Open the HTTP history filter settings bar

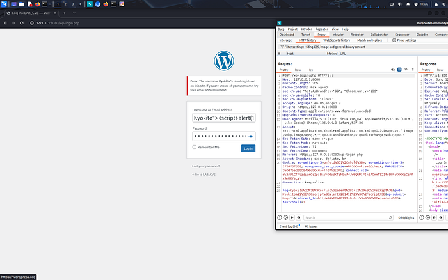[363, 47]
